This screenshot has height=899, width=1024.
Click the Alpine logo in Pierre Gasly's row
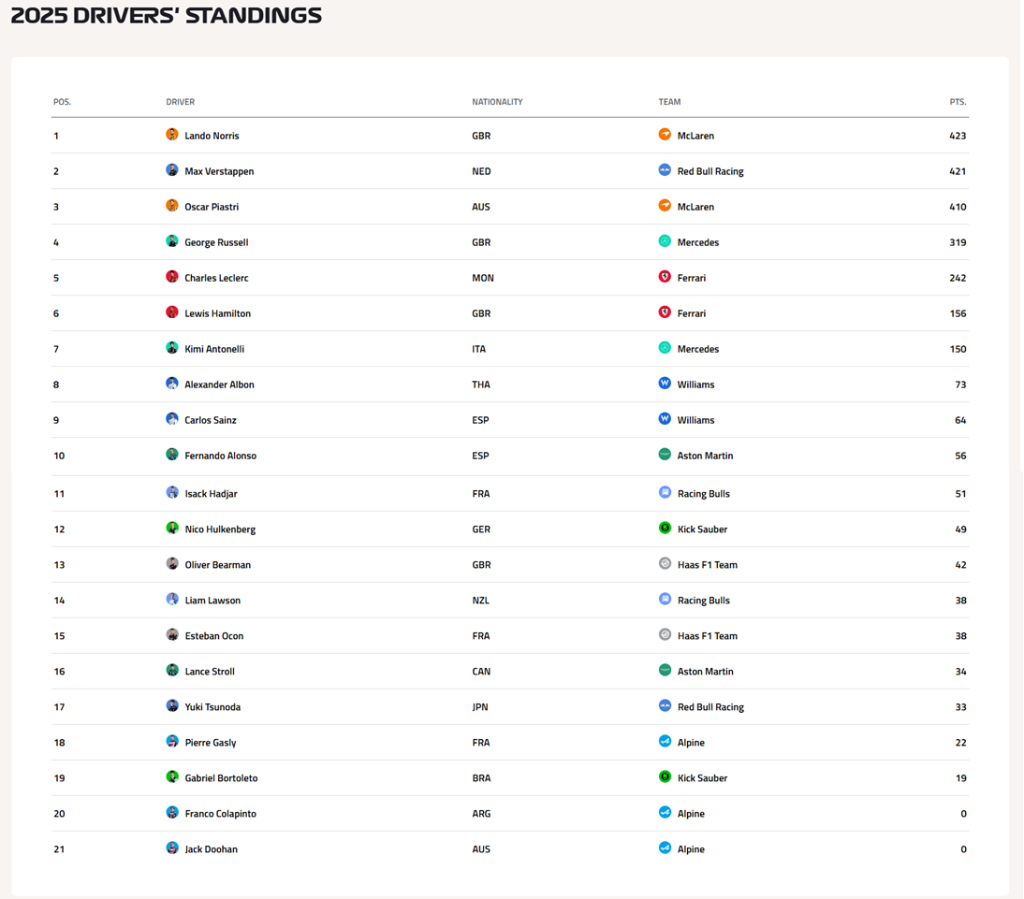665,742
